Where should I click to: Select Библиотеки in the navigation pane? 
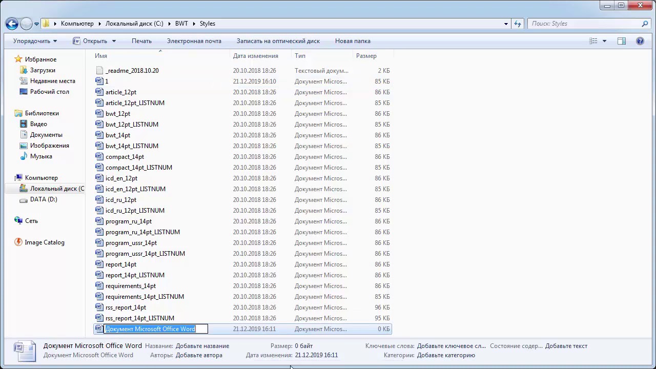pyautogui.click(x=42, y=113)
